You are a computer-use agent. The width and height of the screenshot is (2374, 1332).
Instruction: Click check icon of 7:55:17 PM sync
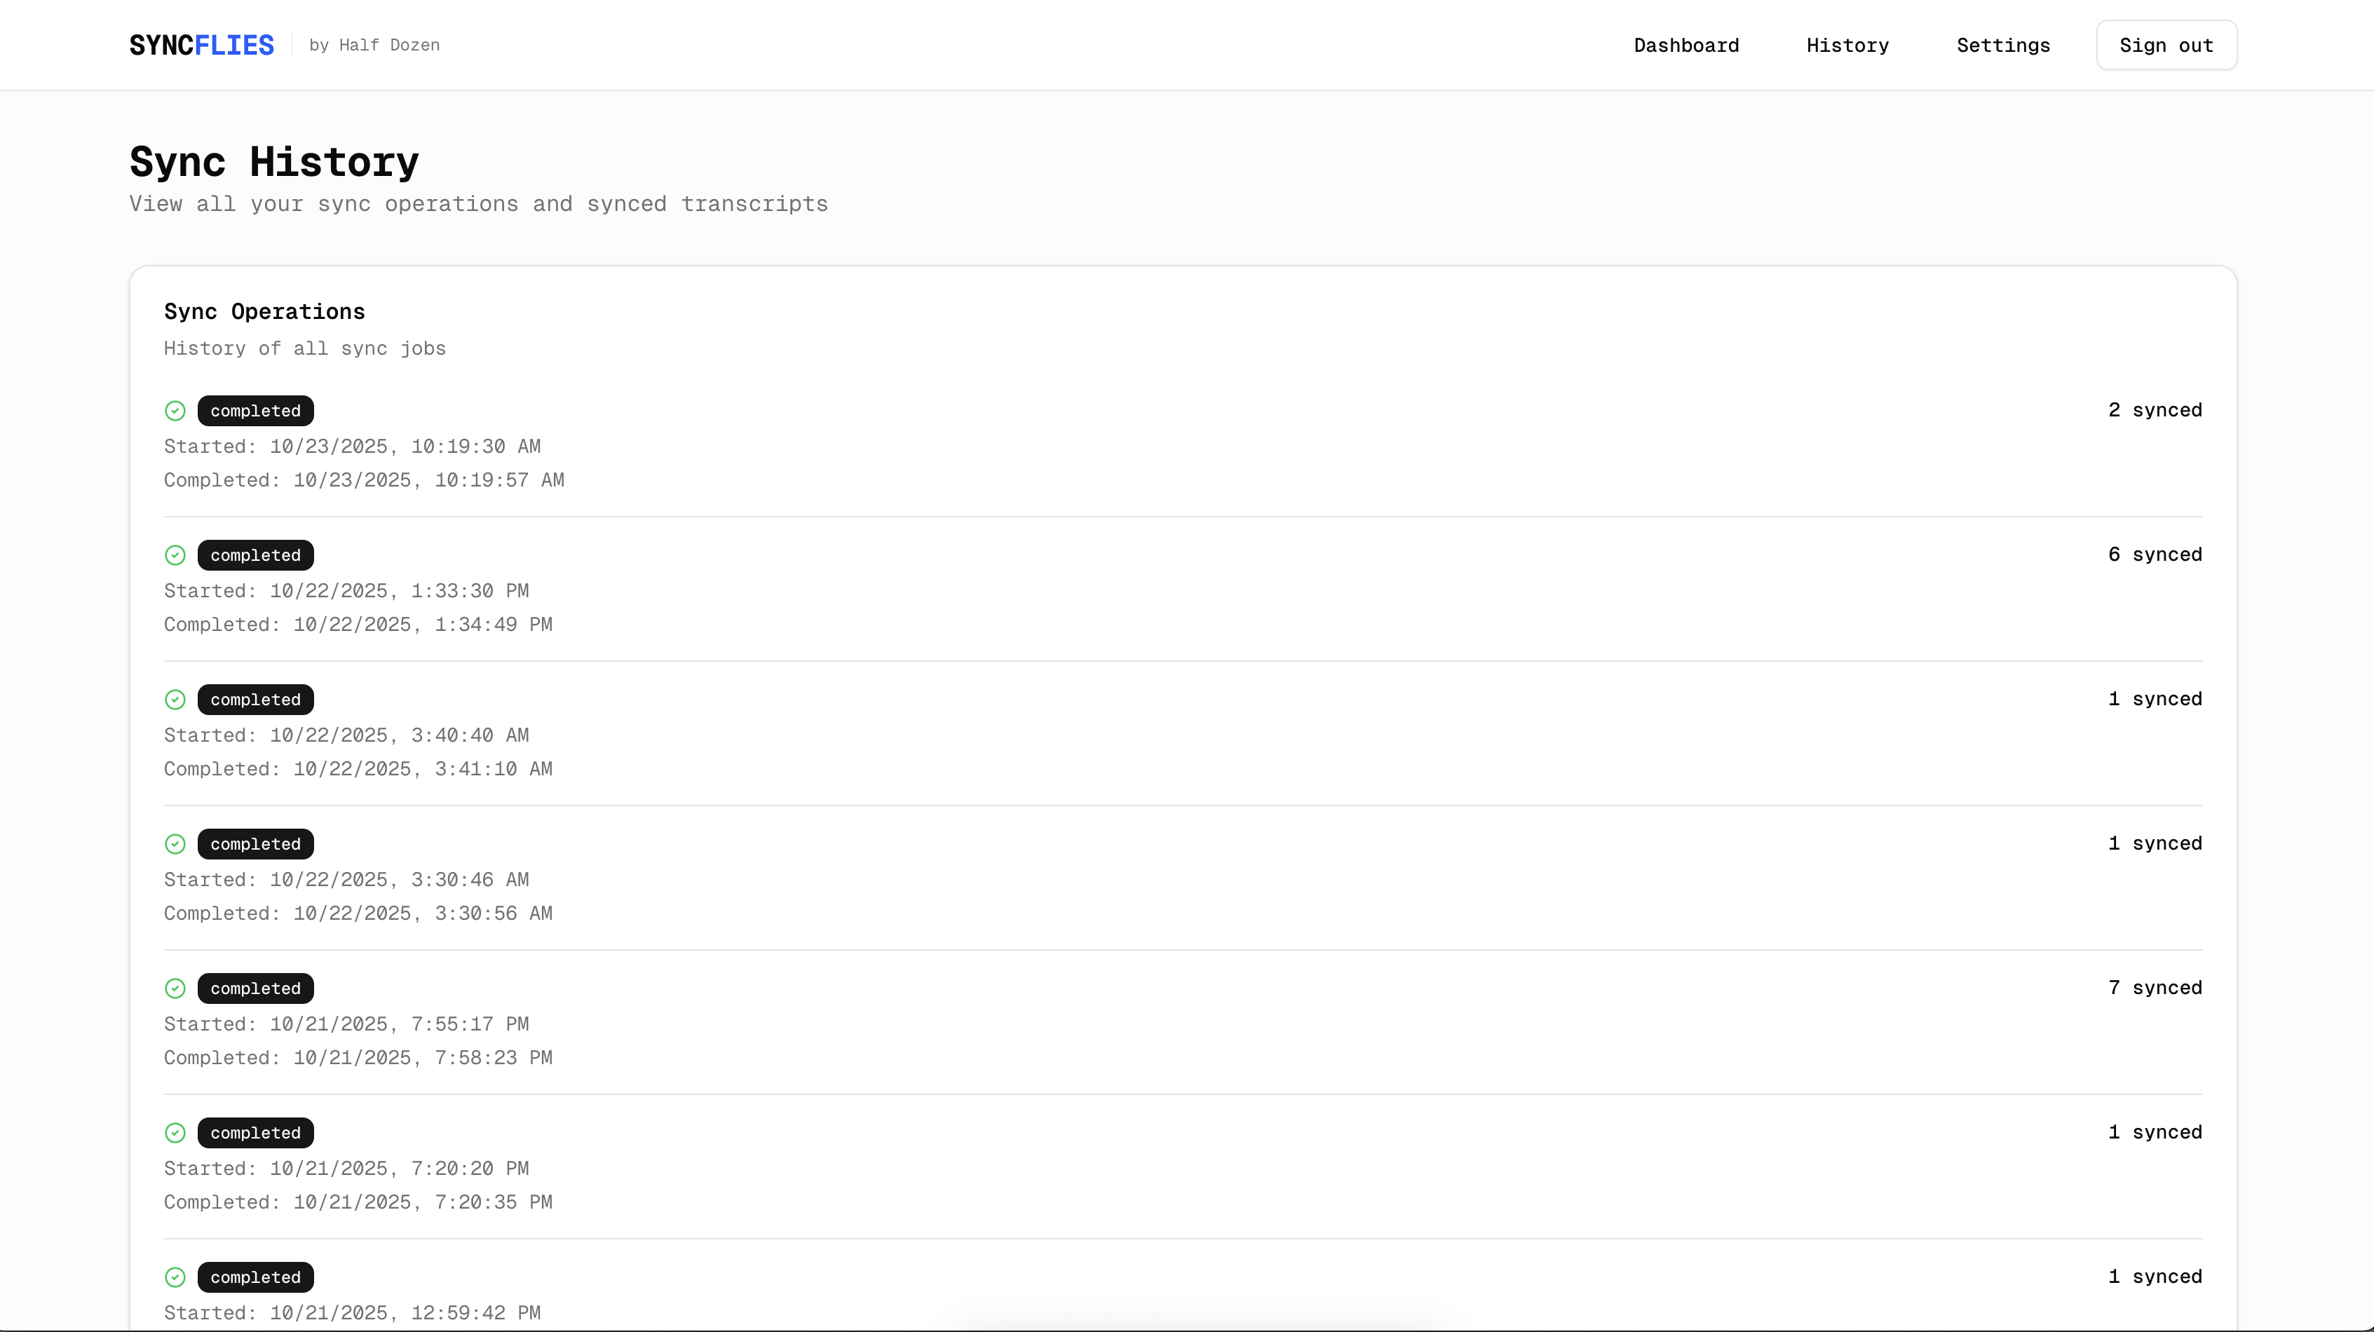(x=175, y=989)
